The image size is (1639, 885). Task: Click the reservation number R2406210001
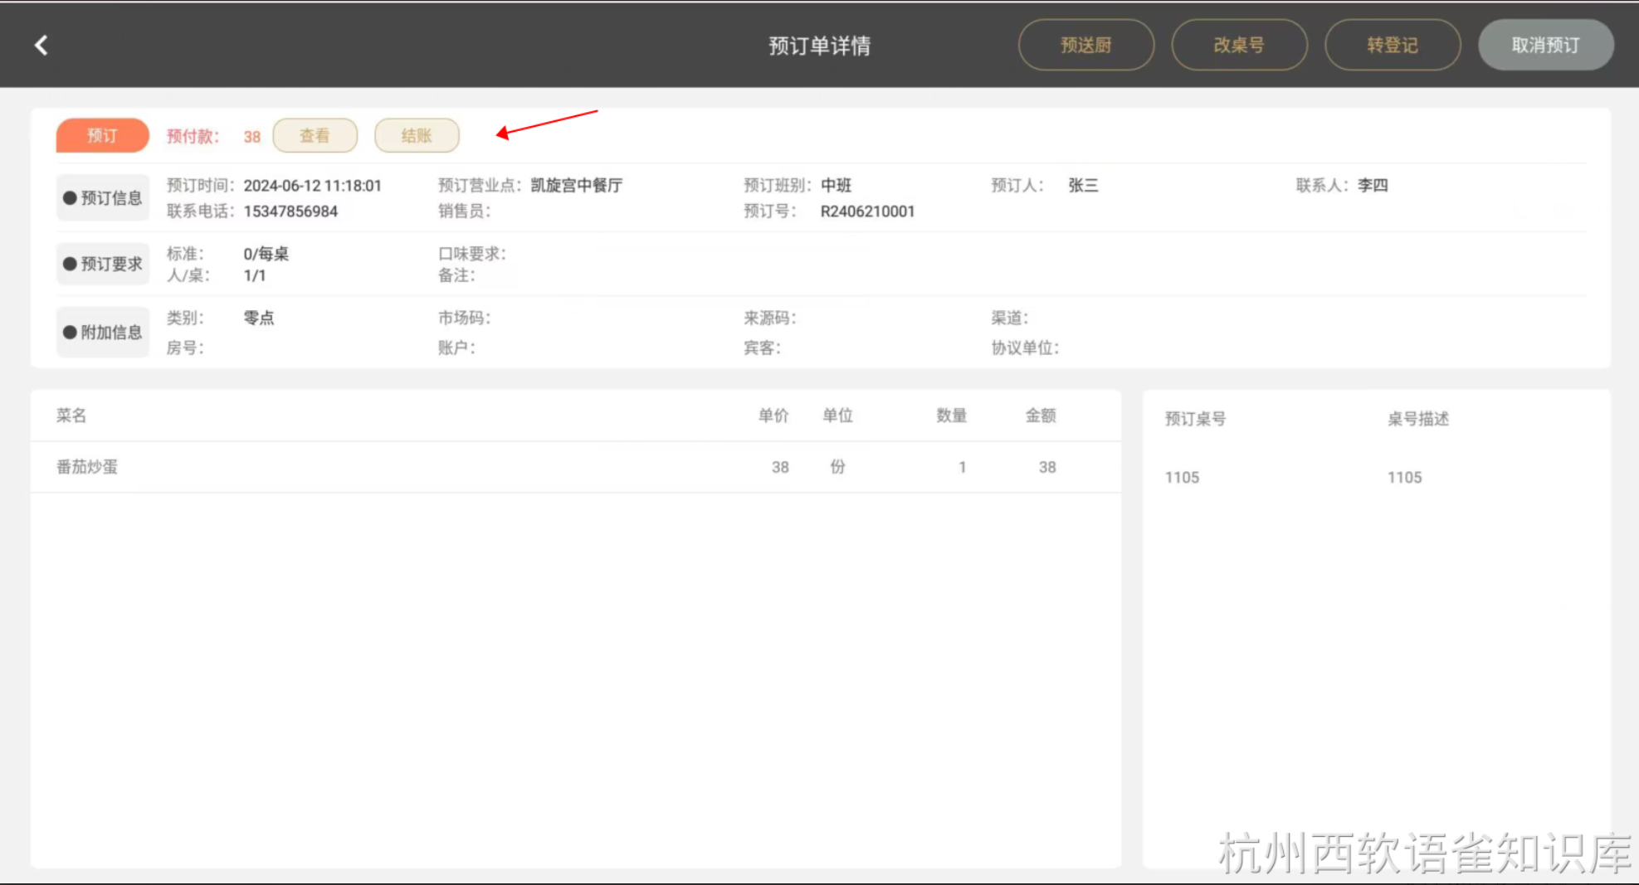pos(867,212)
